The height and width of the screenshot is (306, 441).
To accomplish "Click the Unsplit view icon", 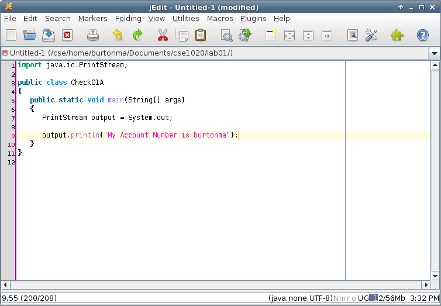I will tap(290, 36).
